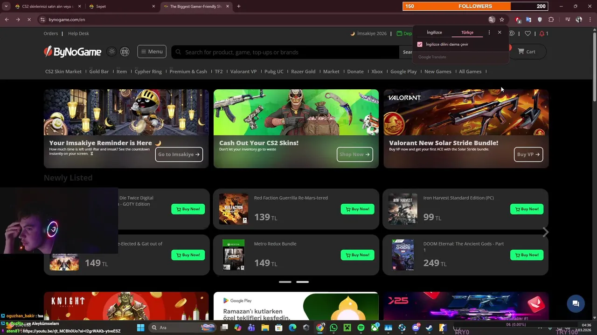Open the Cart button
Screen dimensions: 597x335
[527, 52]
